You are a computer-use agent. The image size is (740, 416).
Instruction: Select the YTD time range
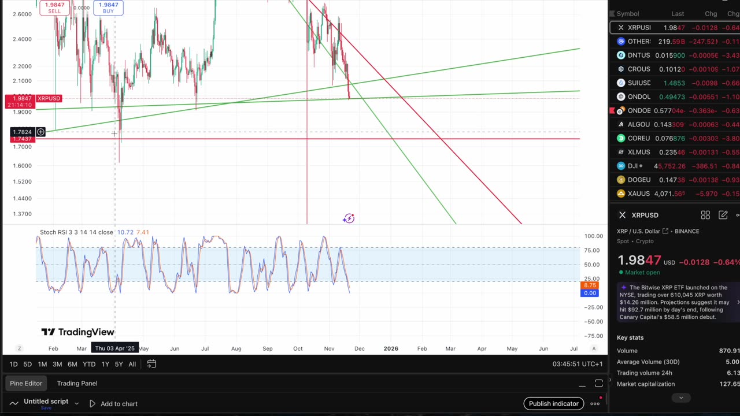pyautogui.click(x=89, y=365)
